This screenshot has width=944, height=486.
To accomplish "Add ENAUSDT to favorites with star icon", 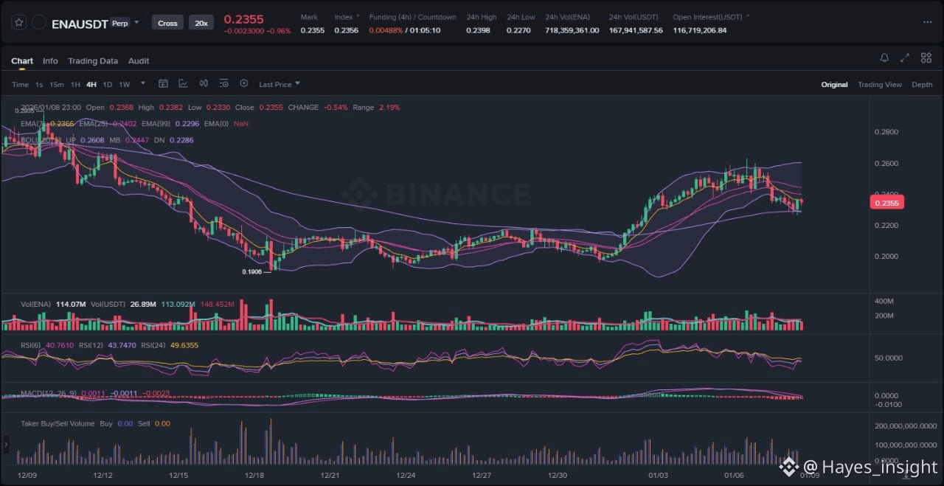I will click(x=19, y=23).
